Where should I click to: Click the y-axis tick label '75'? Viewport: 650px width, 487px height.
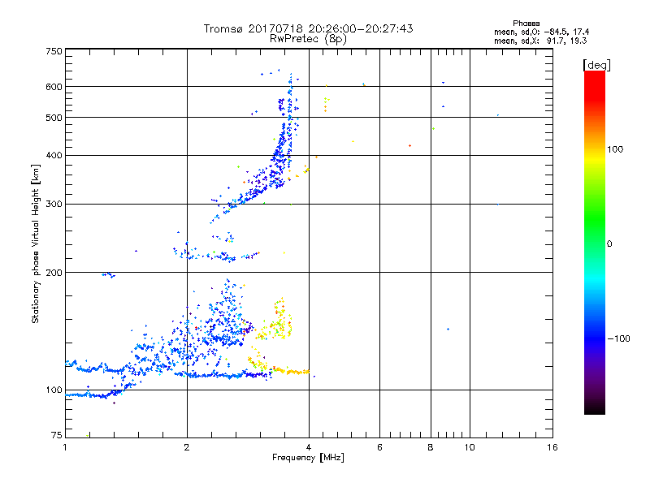(57, 435)
